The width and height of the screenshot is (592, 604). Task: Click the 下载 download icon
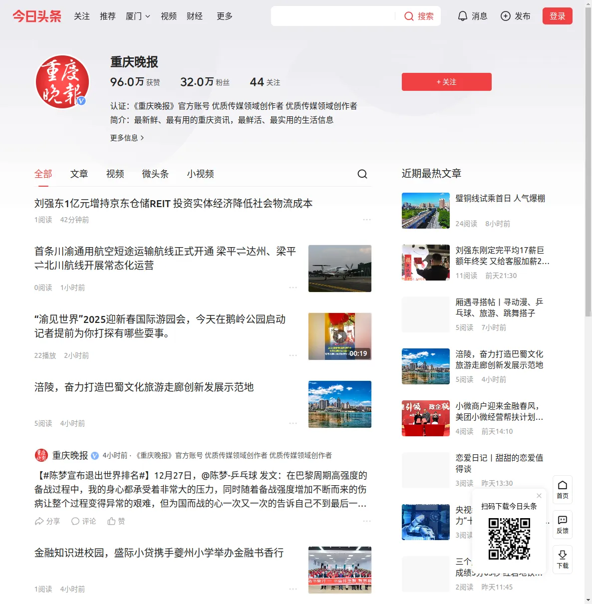(x=563, y=555)
